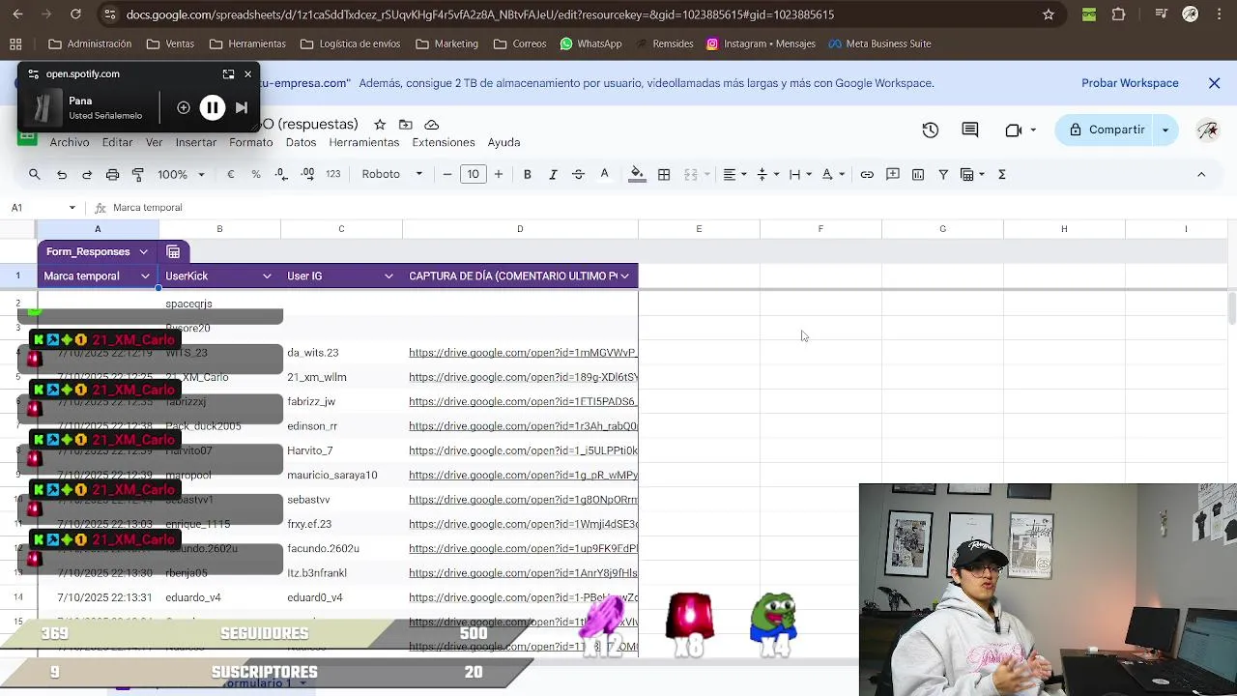Select column F header
The height and width of the screenshot is (696, 1237).
coord(820,229)
